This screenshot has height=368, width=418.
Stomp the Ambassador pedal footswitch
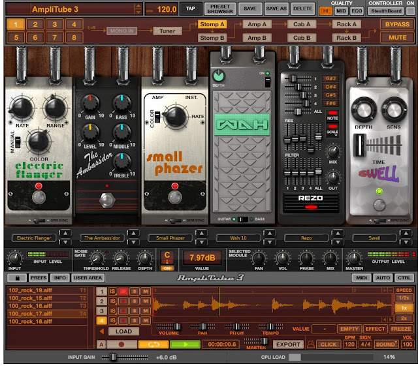coord(107,200)
